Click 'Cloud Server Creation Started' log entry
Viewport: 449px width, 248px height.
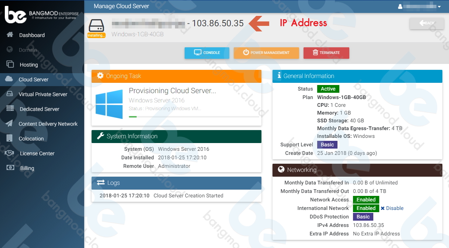(188, 196)
